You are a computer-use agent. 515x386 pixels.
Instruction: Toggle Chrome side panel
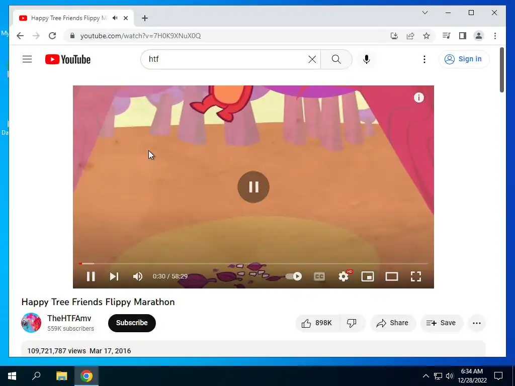463,36
